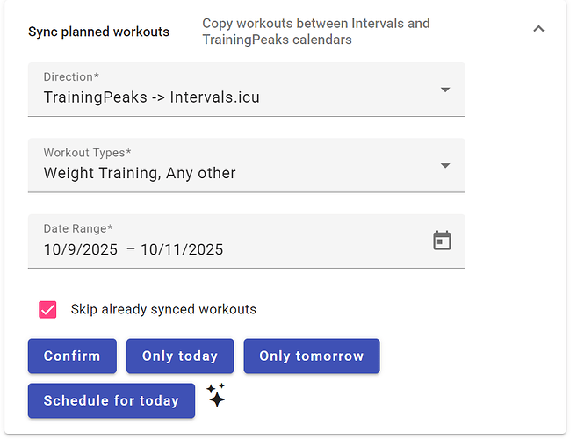
Task: Open the Workout Types select field
Action: pyautogui.click(x=246, y=164)
